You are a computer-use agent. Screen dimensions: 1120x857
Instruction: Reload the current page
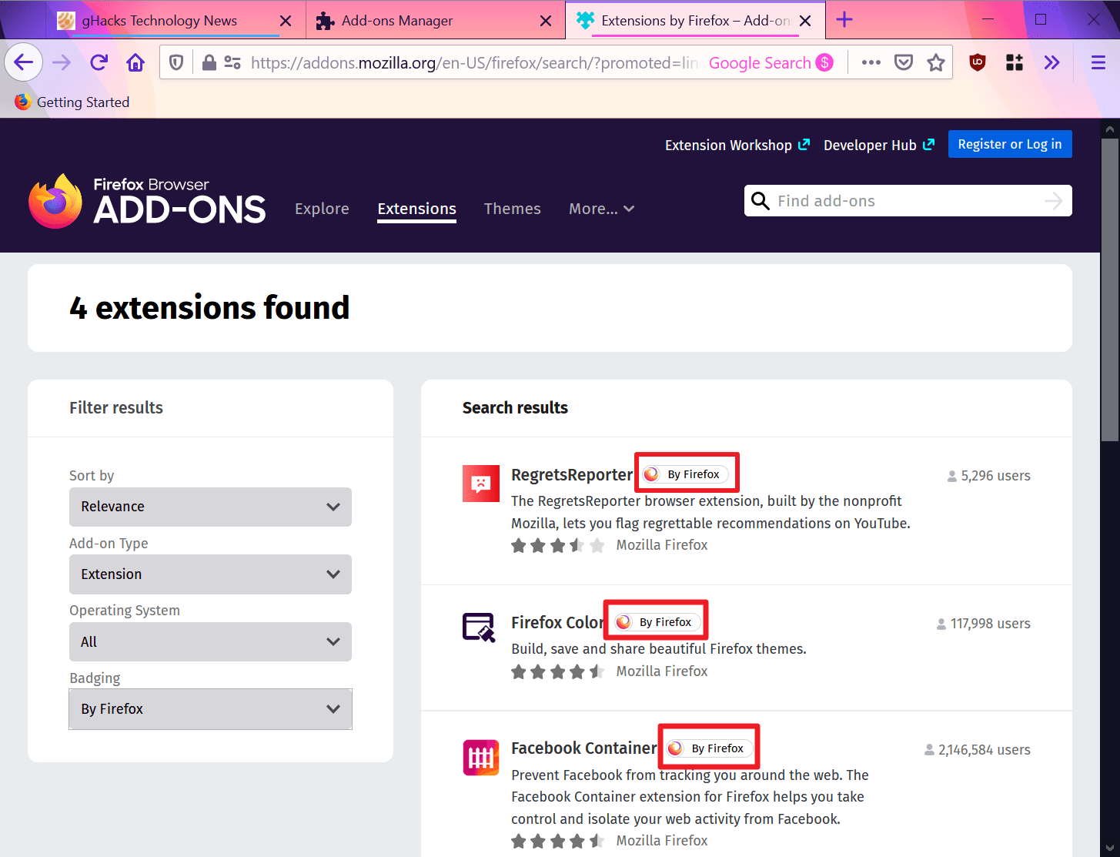tap(99, 62)
